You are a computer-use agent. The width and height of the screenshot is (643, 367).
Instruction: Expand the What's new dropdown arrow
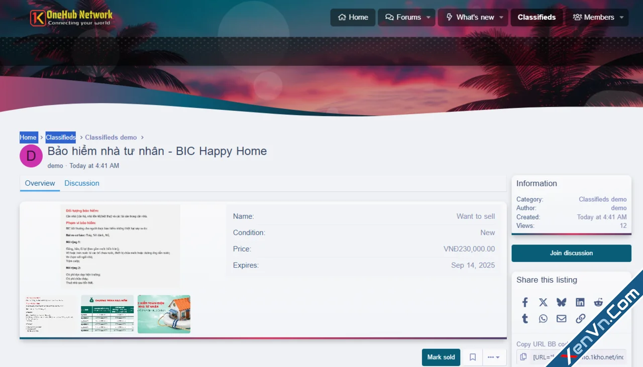501,18
